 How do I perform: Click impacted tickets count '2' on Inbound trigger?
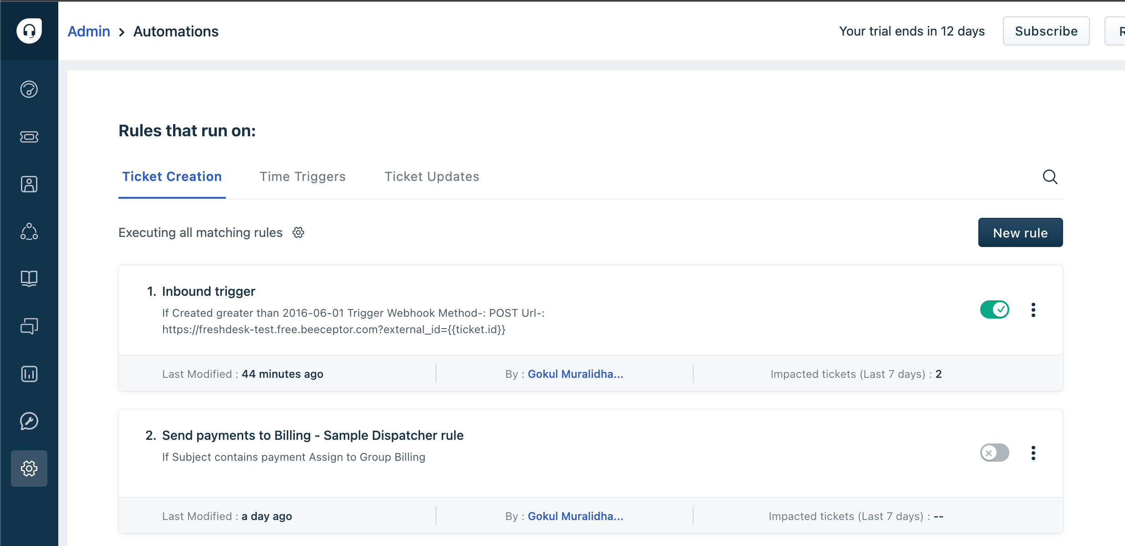point(939,374)
